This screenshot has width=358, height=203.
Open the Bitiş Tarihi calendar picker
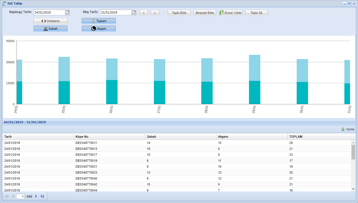pos(134,12)
